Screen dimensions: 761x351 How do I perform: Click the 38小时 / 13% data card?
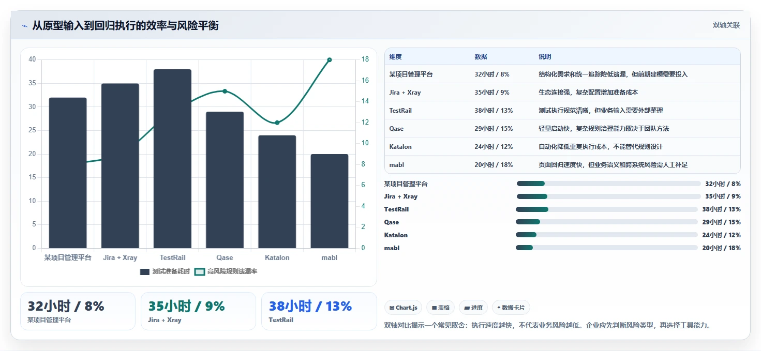[x=319, y=311]
